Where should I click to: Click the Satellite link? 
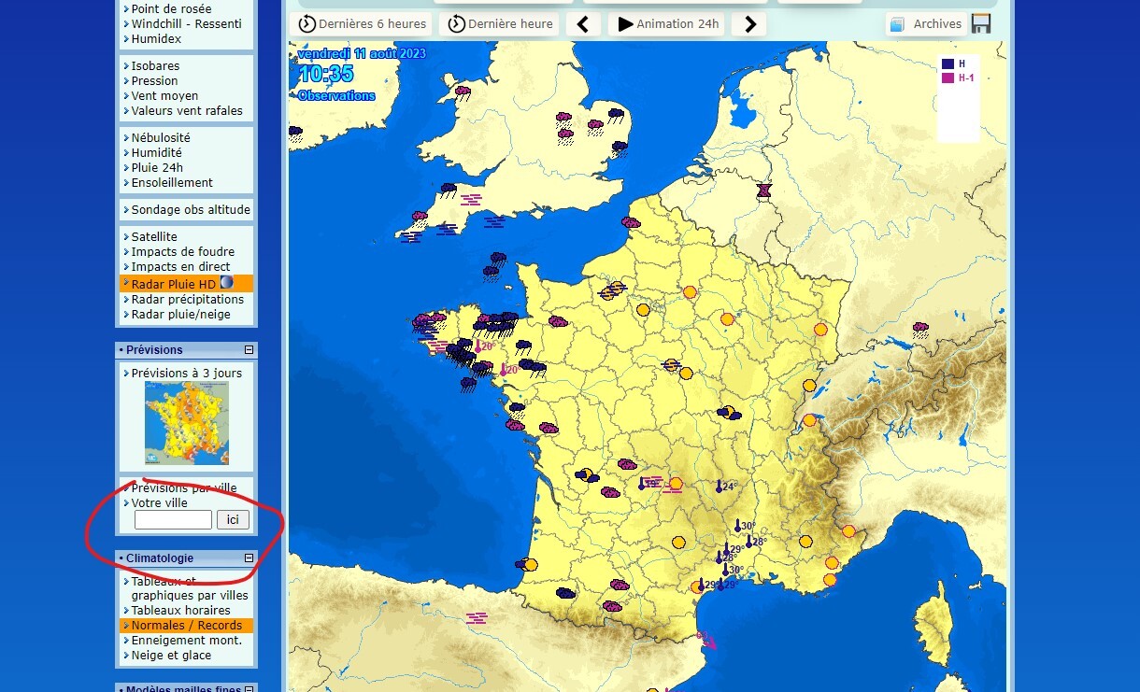(154, 237)
